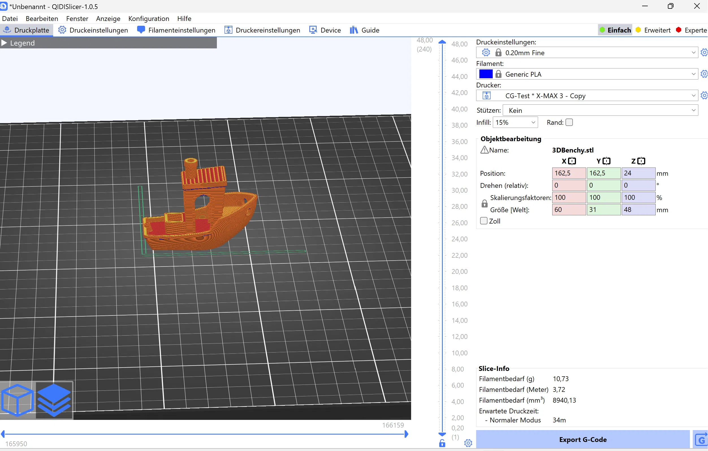Click right thumb of horizontal move slider

(406, 434)
